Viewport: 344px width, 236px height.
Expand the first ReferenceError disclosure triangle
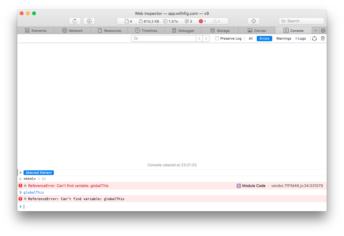pos(25,186)
